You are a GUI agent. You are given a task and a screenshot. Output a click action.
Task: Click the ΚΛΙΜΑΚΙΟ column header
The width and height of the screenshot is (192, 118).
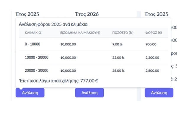pos(33,33)
